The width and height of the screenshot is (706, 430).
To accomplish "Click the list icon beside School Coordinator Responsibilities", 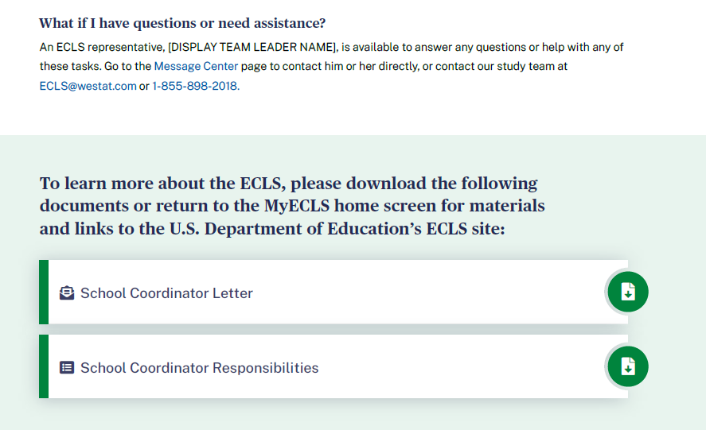I will [67, 368].
